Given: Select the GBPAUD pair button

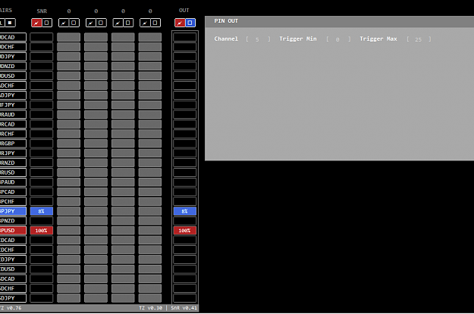Looking at the screenshot, I should [x=13, y=182].
